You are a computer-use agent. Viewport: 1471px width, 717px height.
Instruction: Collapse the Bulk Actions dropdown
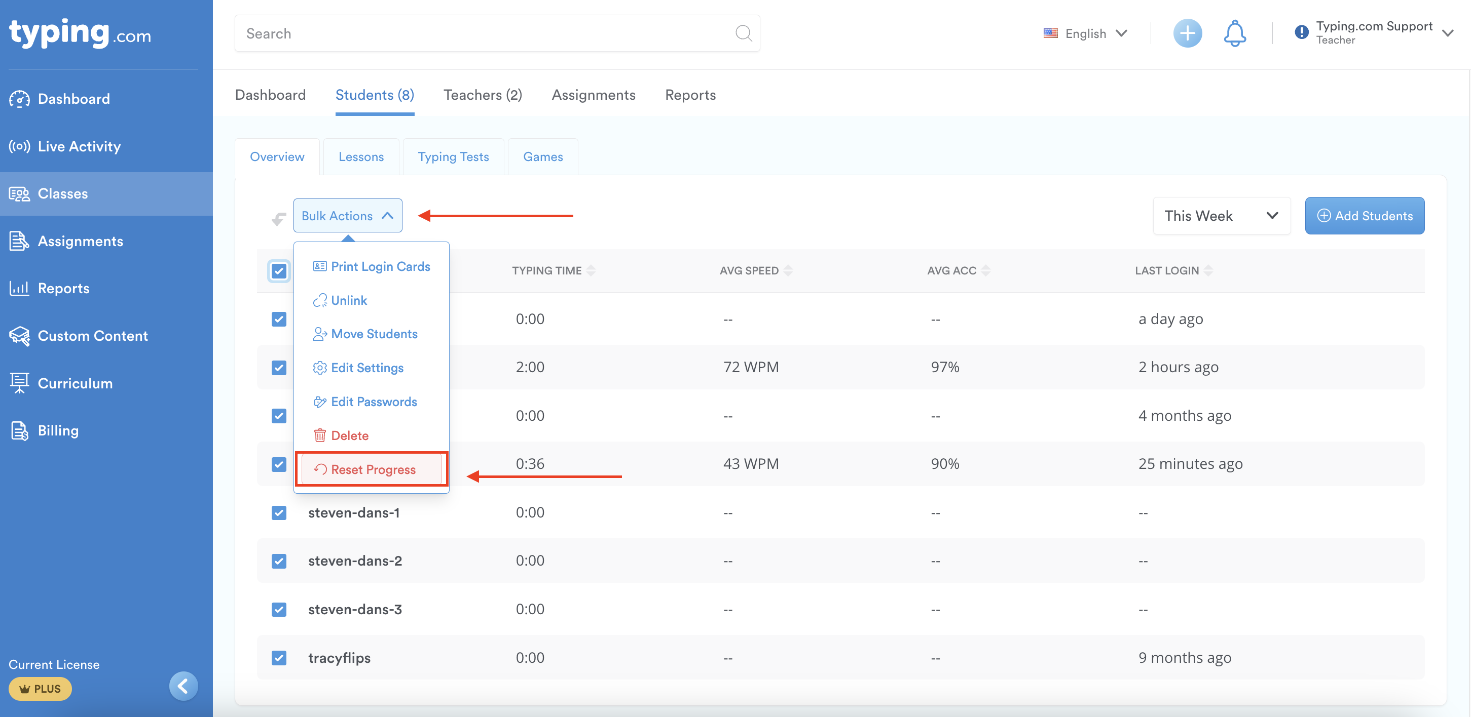tap(347, 216)
